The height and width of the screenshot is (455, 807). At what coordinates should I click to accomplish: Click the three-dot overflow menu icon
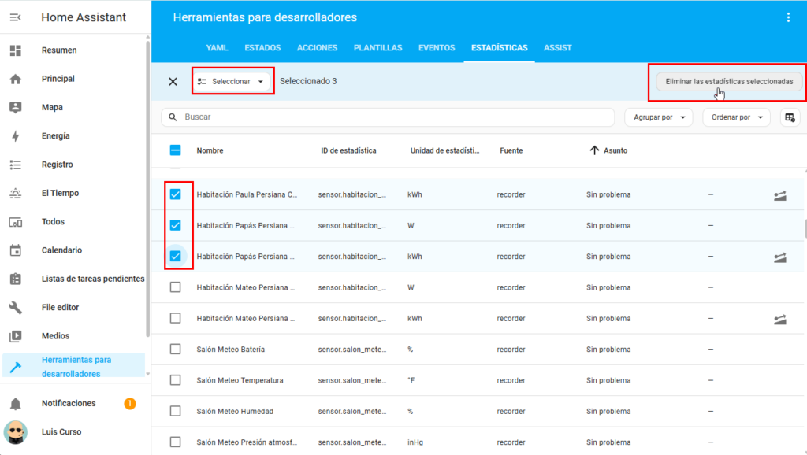(788, 17)
